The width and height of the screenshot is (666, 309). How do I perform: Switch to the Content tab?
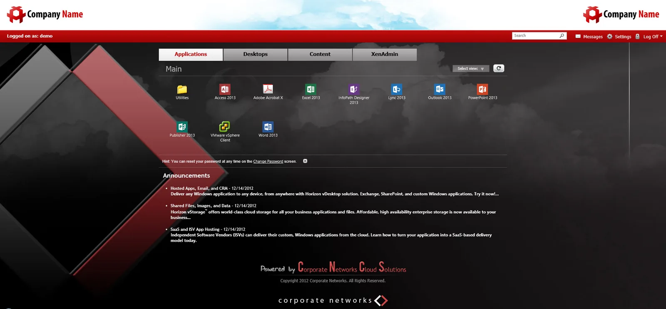pyautogui.click(x=320, y=55)
